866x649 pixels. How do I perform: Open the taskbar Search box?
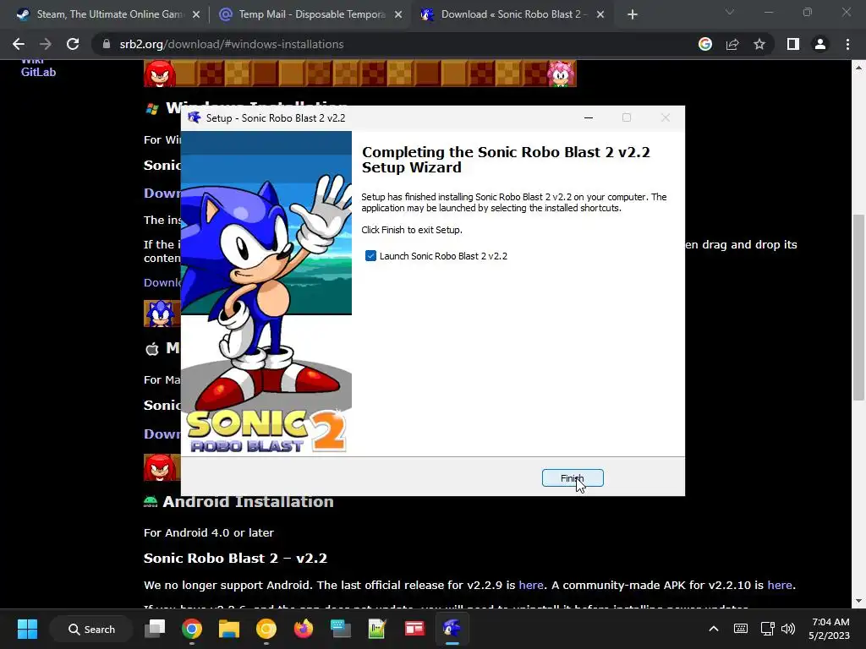[91, 629]
